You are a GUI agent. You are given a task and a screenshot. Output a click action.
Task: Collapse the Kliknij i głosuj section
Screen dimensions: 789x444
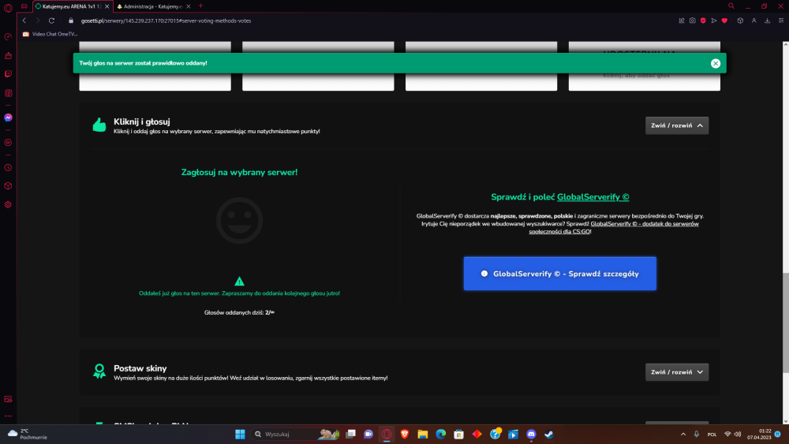tap(677, 125)
